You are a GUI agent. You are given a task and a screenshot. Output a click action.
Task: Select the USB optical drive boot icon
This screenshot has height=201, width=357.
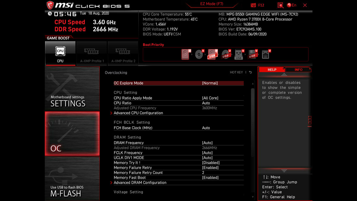point(226,55)
